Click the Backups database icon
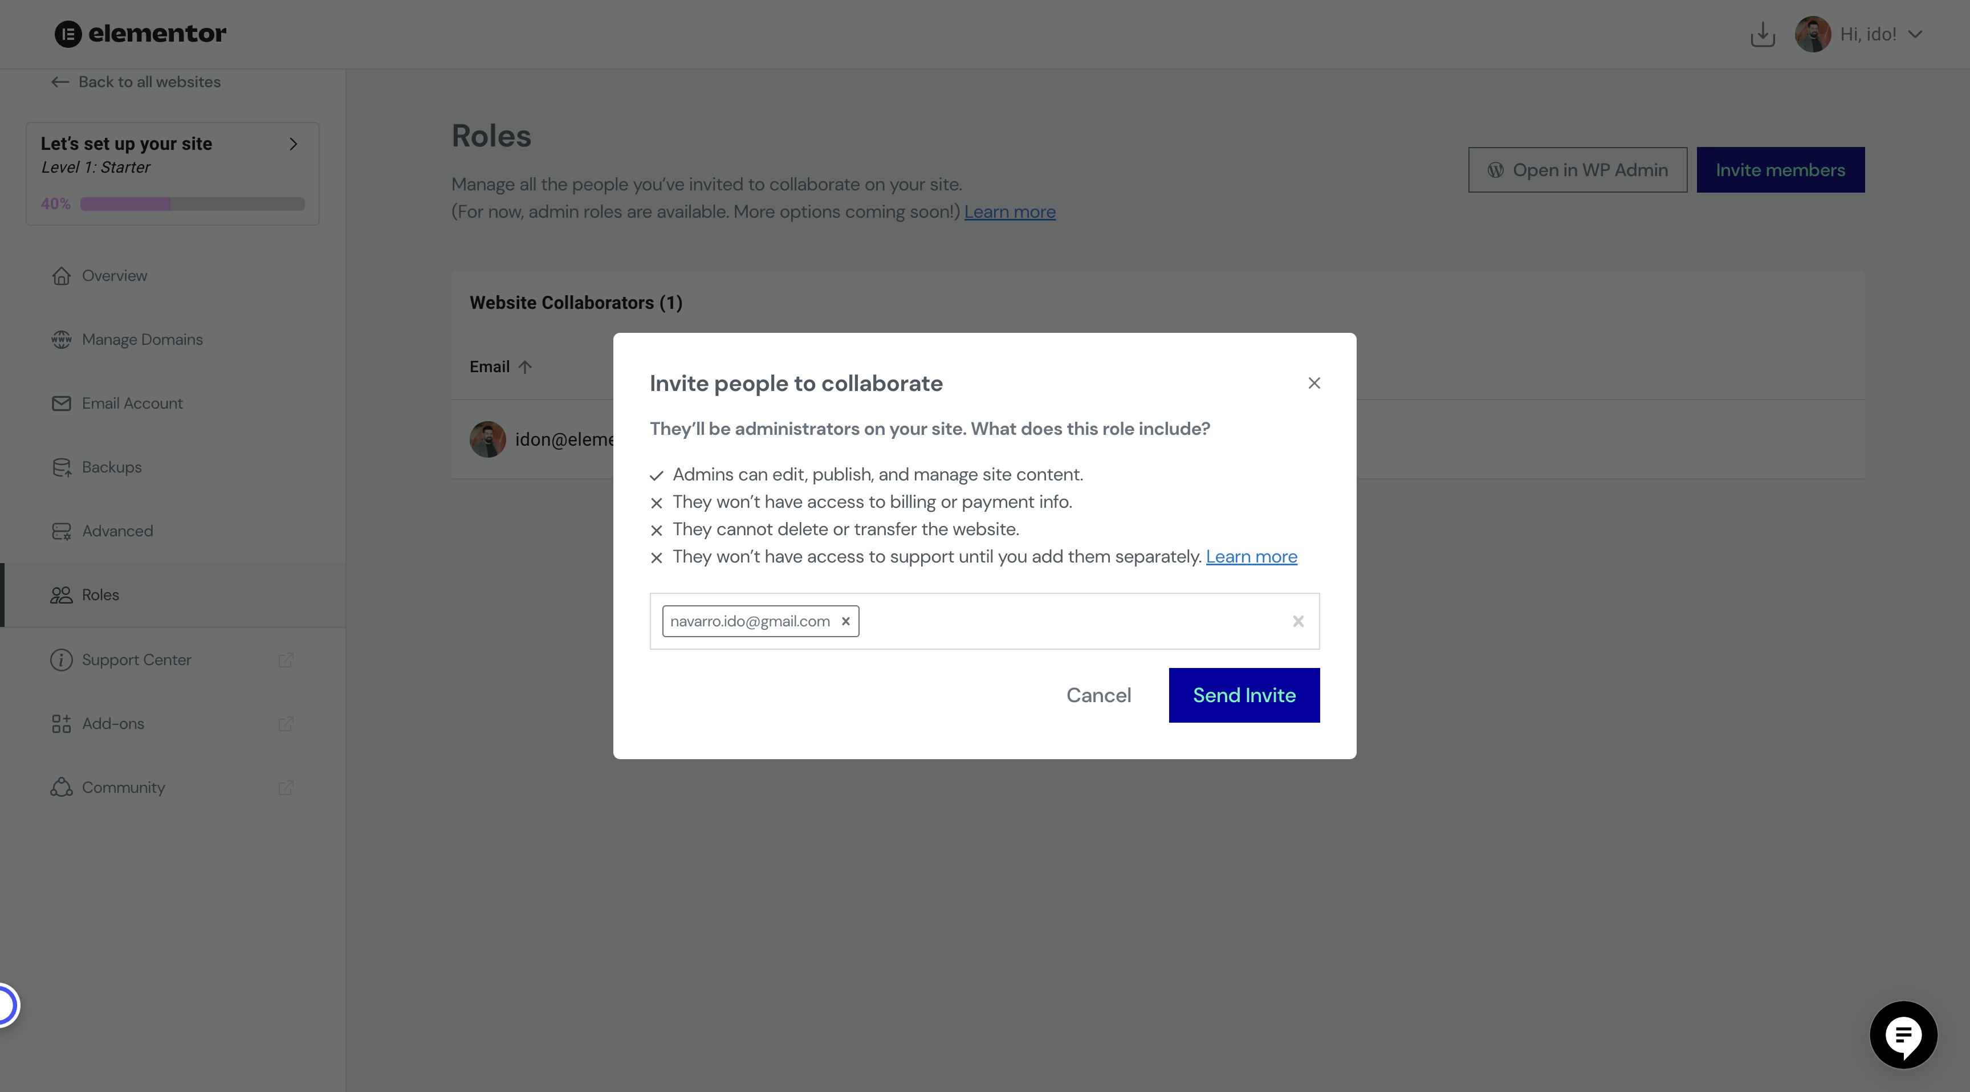Image resolution: width=1970 pixels, height=1092 pixels. click(61, 467)
